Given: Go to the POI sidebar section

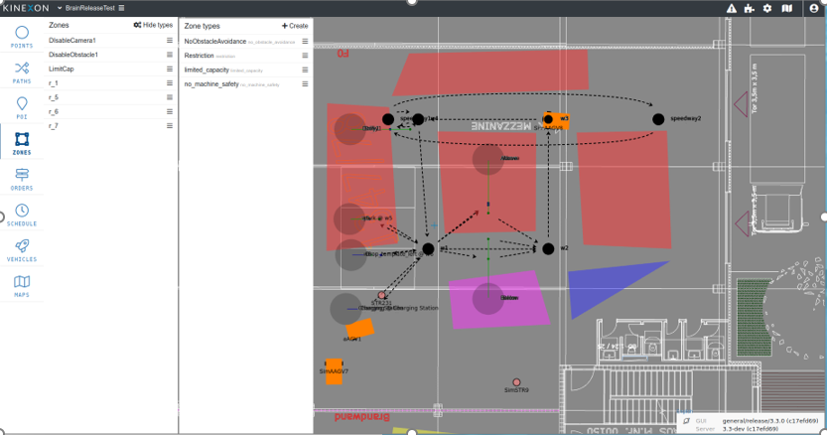Looking at the screenshot, I should [21, 107].
